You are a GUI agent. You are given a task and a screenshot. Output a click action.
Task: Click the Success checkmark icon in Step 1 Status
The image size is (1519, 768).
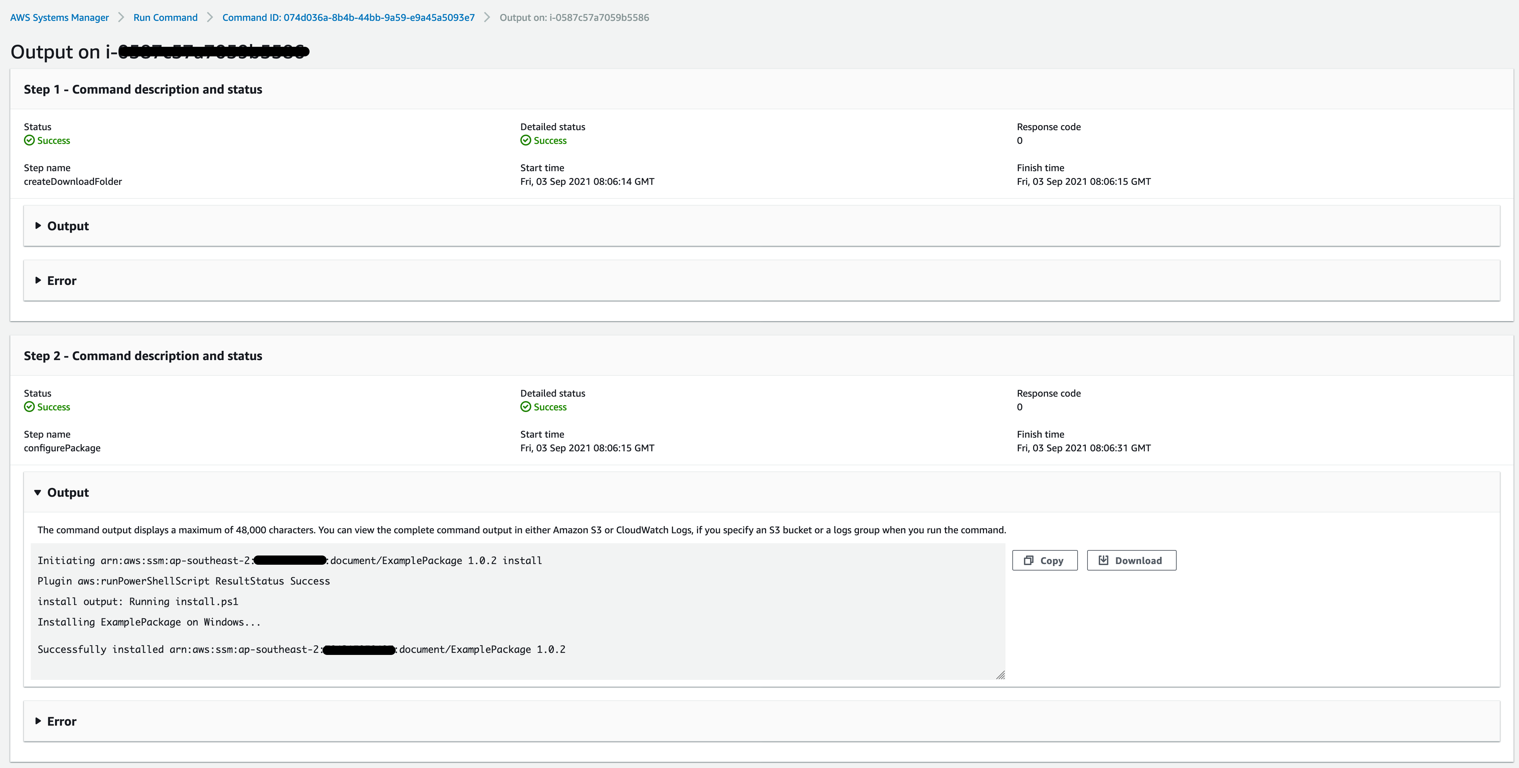tap(29, 140)
